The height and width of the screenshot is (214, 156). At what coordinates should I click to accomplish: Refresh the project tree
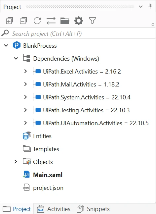(37, 21)
